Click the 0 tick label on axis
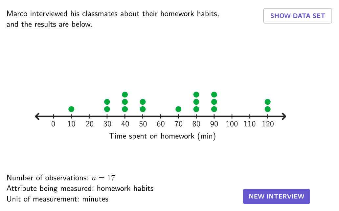 click(53, 124)
